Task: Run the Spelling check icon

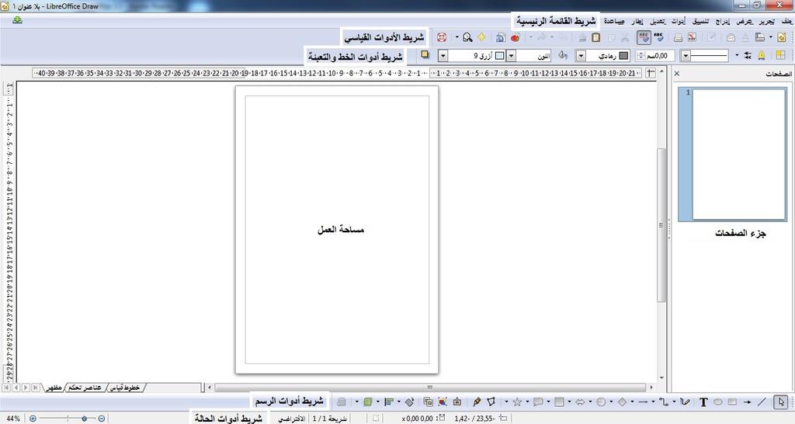Action: [x=659, y=37]
